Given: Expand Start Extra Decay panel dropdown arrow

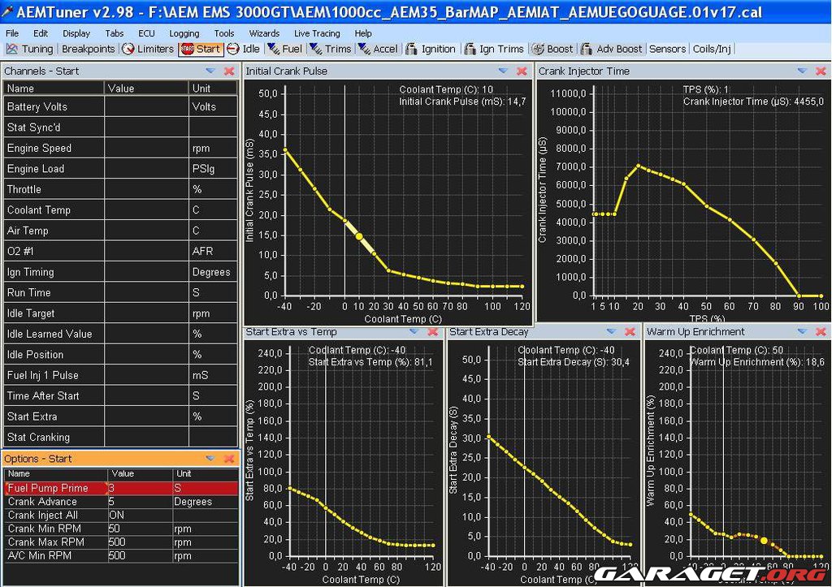Looking at the screenshot, I should (x=611, y=331).
